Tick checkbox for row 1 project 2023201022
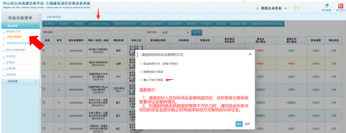 coord(44,51)
